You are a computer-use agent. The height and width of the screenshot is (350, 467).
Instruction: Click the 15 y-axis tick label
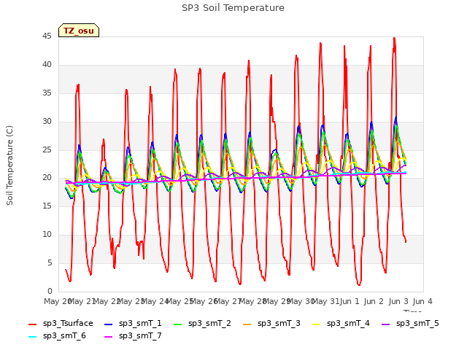(47, 206)
